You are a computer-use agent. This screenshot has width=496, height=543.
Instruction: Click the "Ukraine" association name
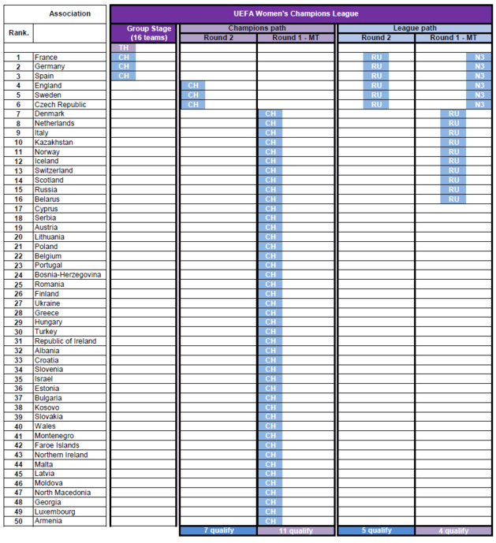[x=47, y=303]
